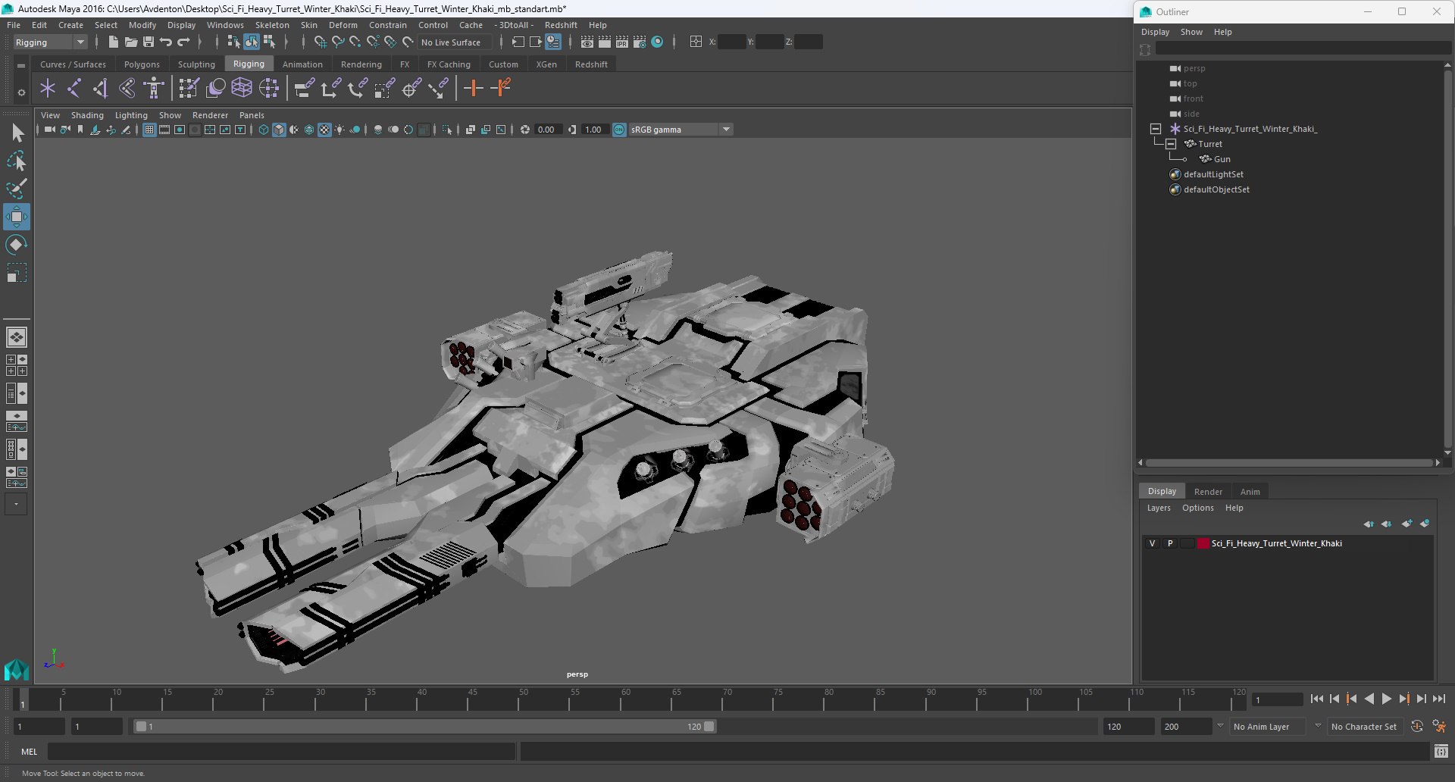Toggle the layer playback P box

click(x=1170, y=543)
